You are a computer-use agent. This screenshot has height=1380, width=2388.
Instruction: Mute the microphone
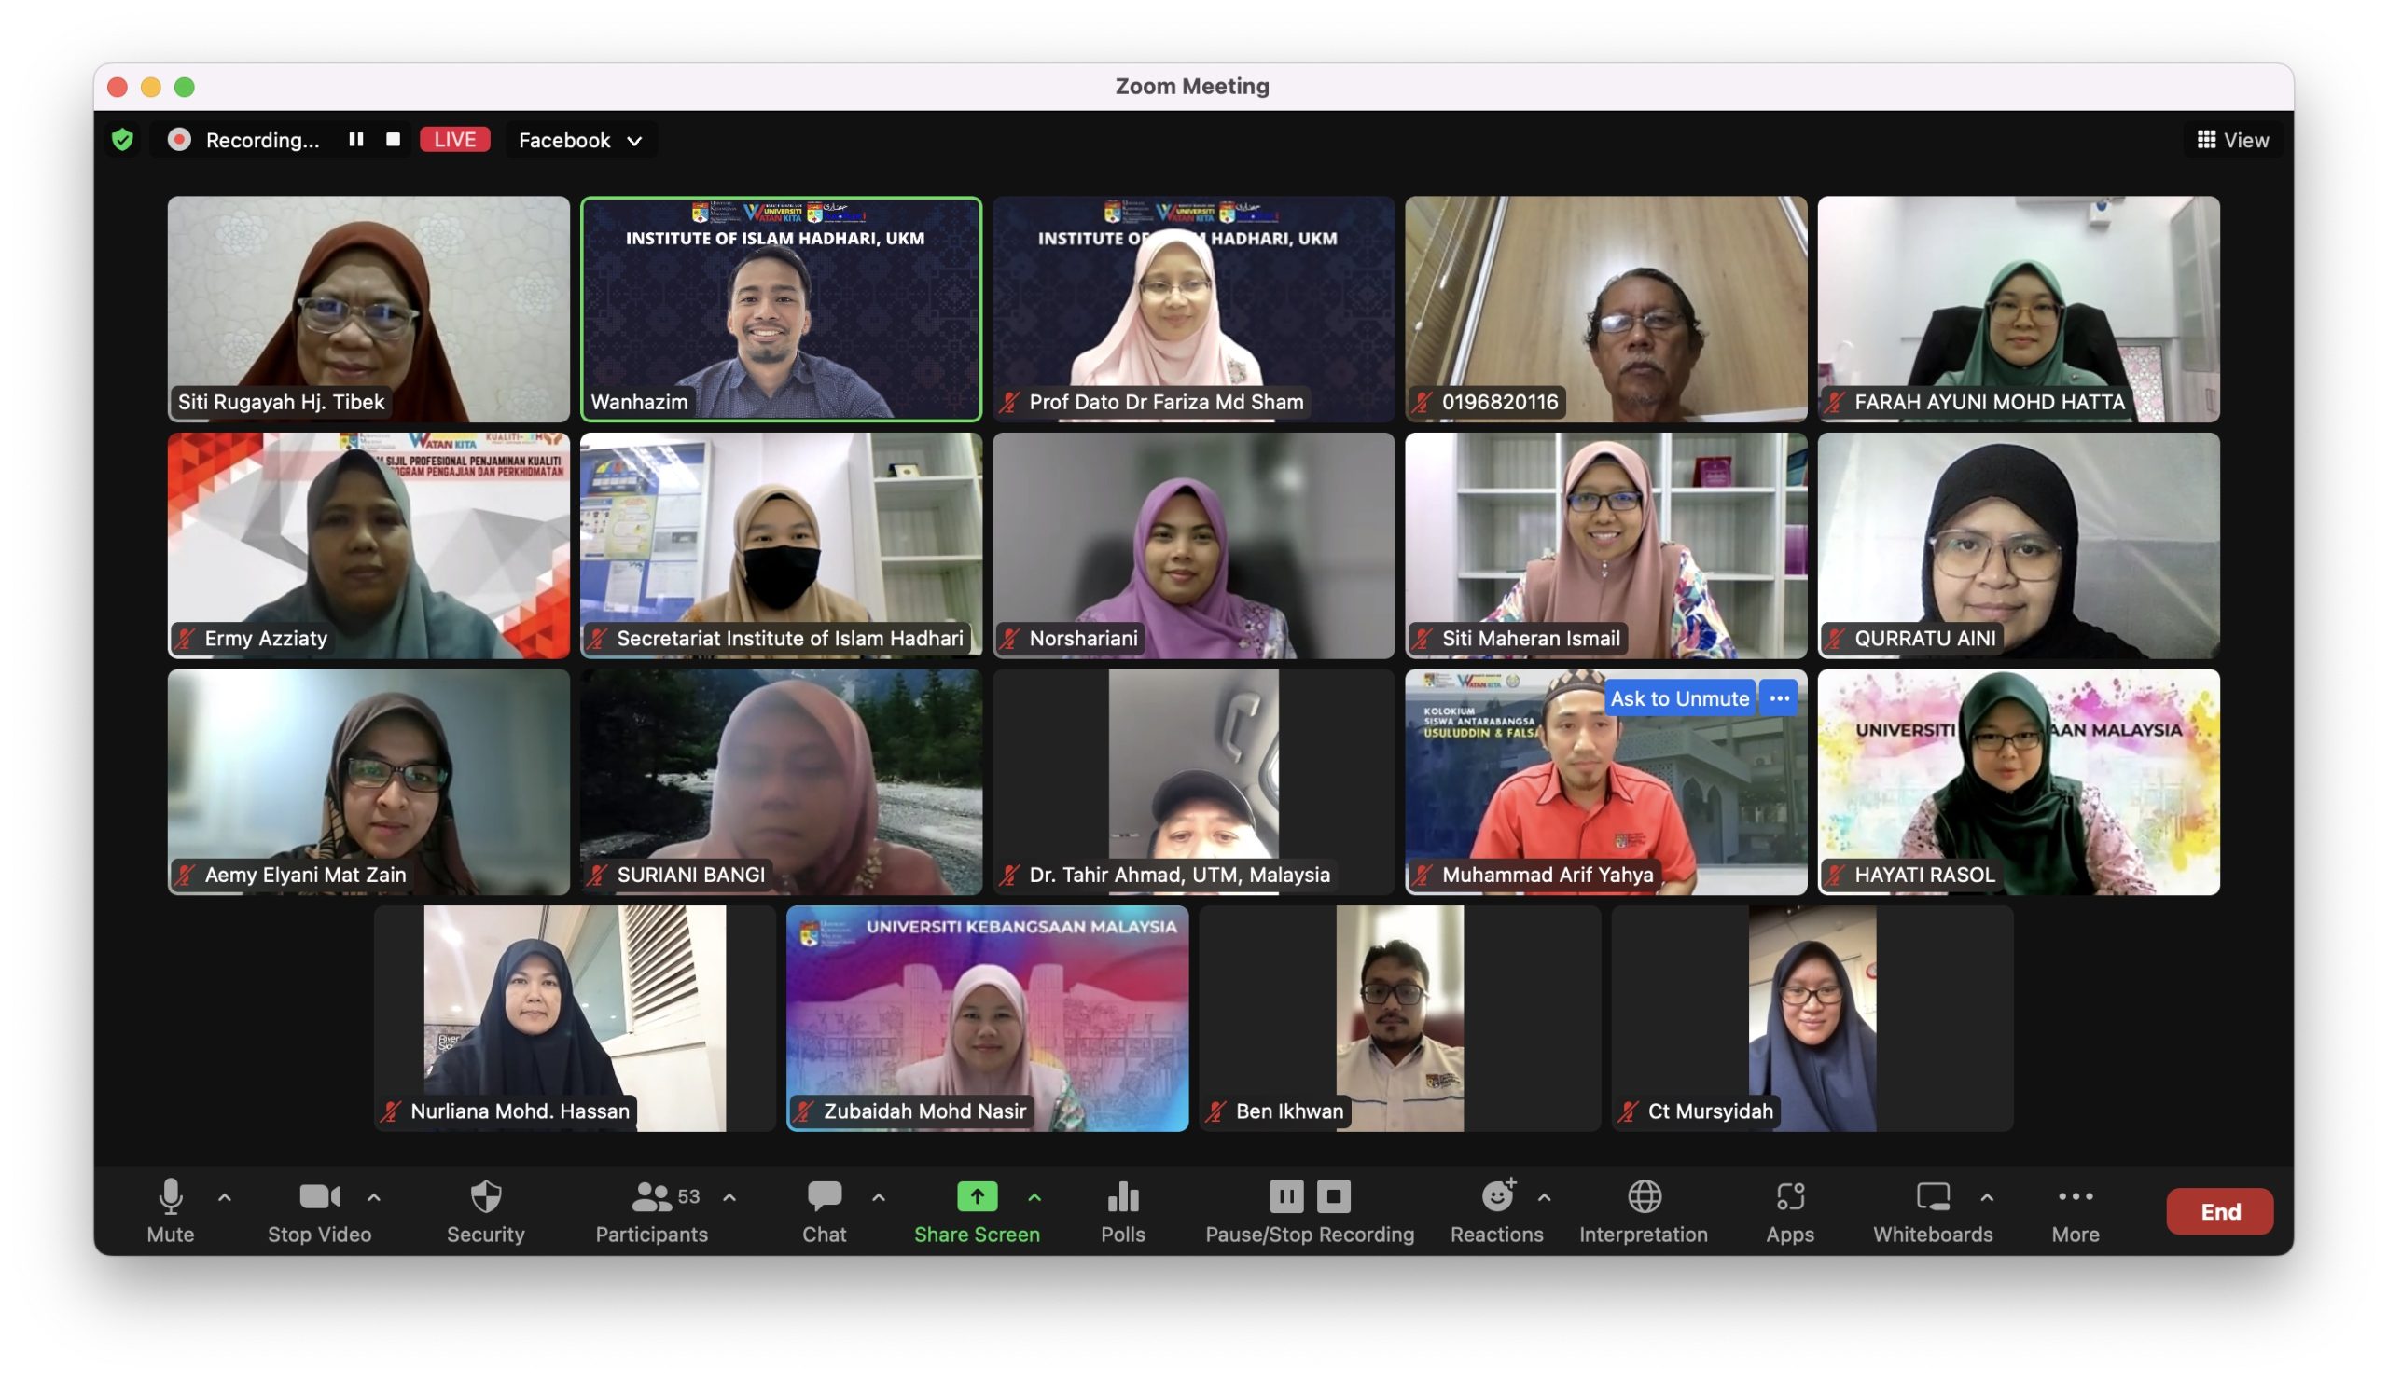[x=171, y=1198]
